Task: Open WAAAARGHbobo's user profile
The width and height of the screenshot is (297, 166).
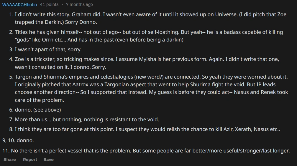Action: pyautogui.click(x=20, y=4)
